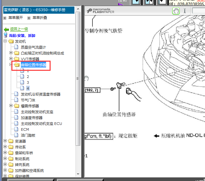This screenshot has width=205, height=181.
Task: Expand the 悬架和车桥 node
Action: tap(5, 153)
